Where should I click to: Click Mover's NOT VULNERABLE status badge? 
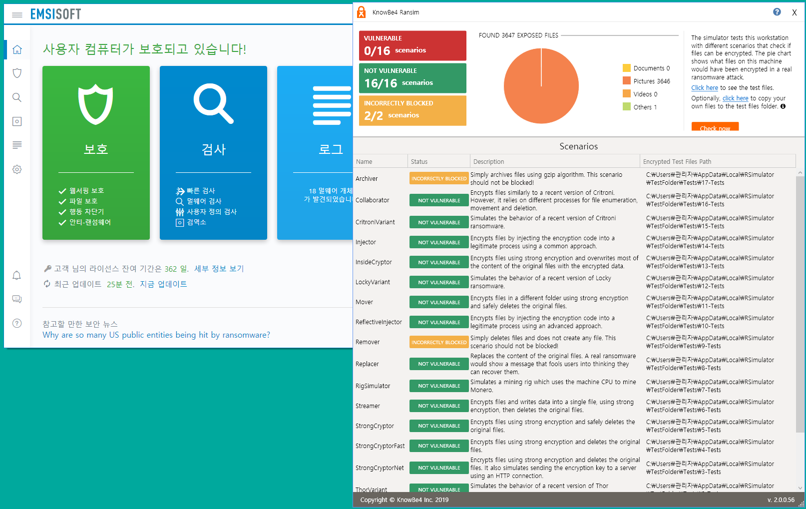(x=439, y=302)
